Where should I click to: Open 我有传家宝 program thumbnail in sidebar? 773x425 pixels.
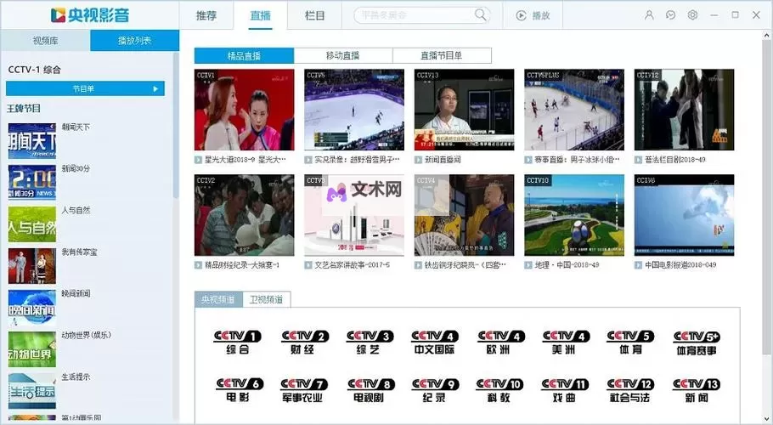coord(32,266)
